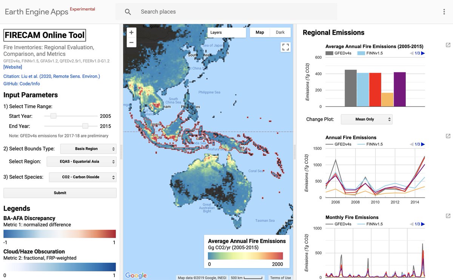
Task: Zoom out on the map
Action: point(131,43)
